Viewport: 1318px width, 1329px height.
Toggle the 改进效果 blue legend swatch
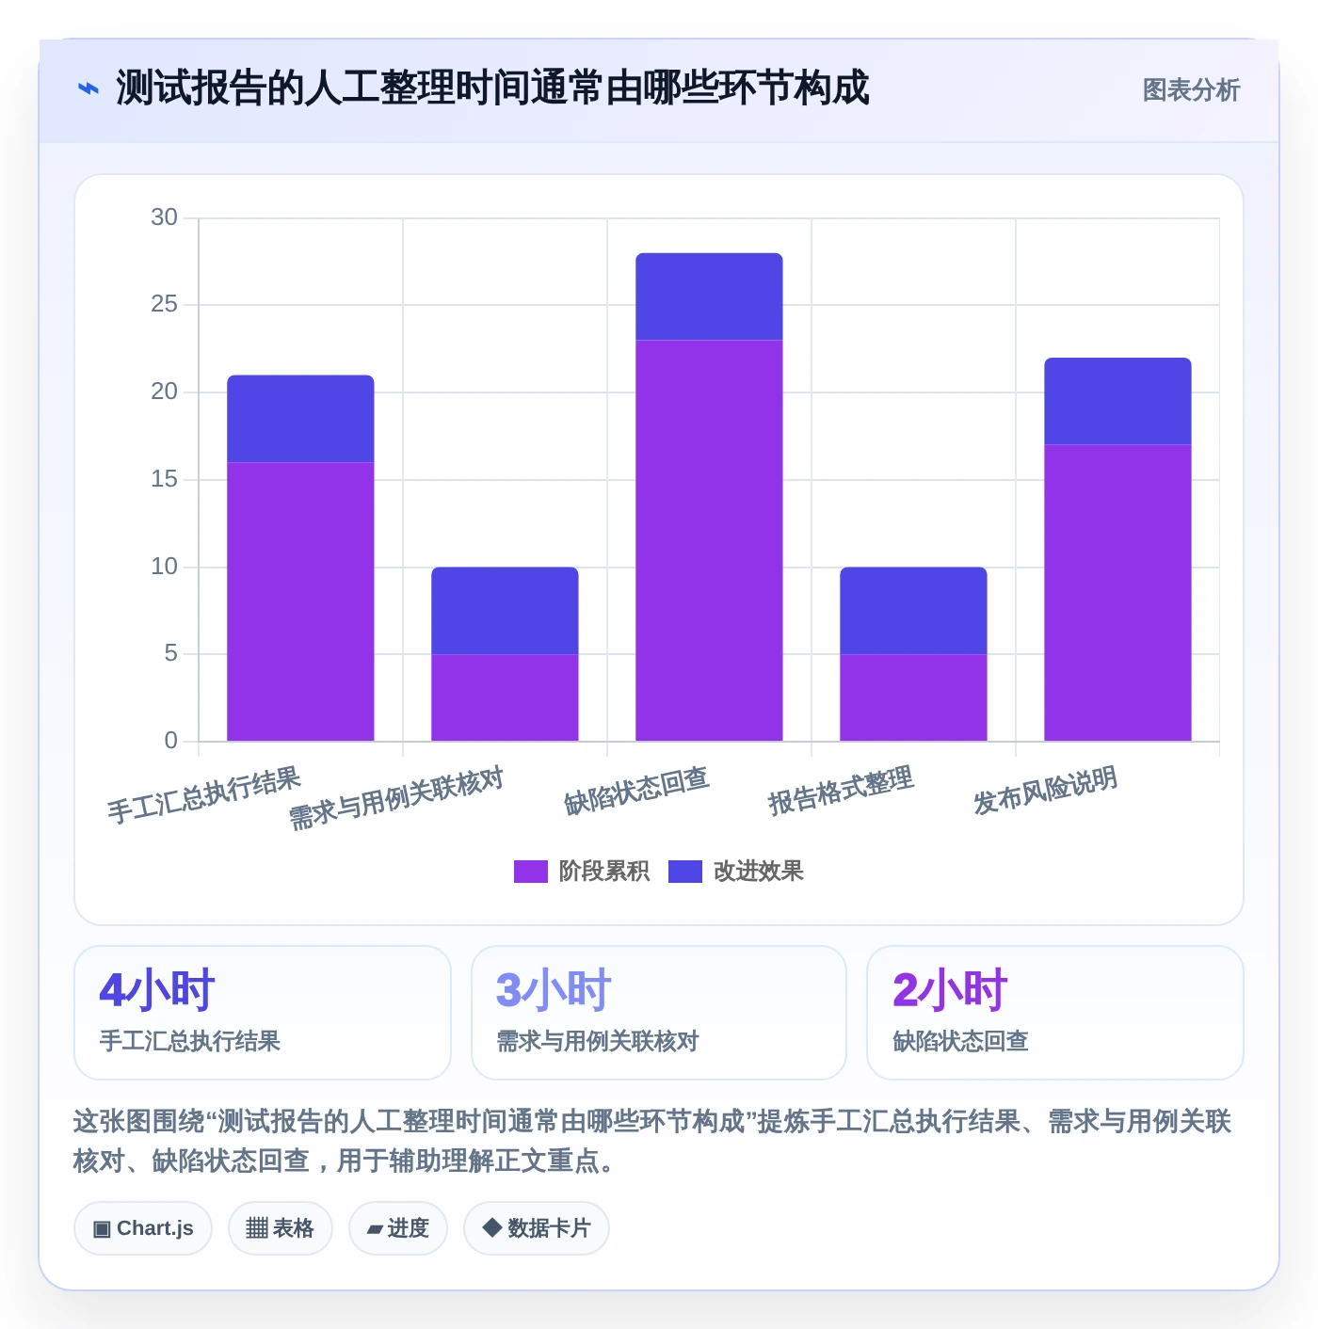point(684,872)
